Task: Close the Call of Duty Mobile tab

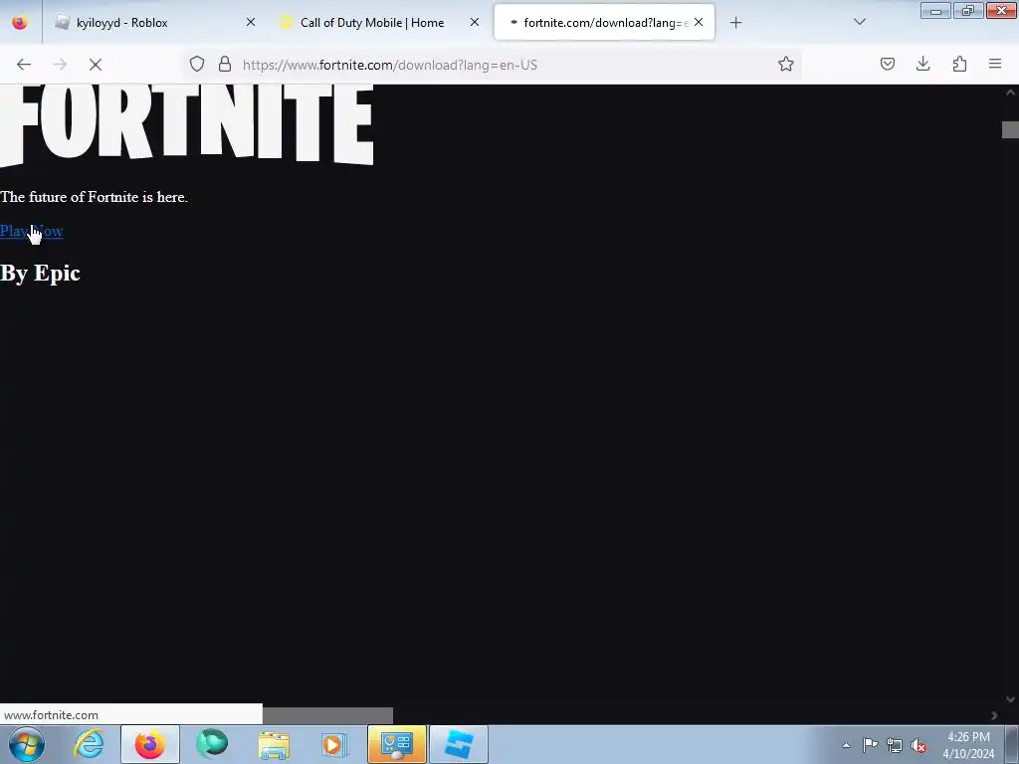Action: pyautogui.click(x=475, y=23)
